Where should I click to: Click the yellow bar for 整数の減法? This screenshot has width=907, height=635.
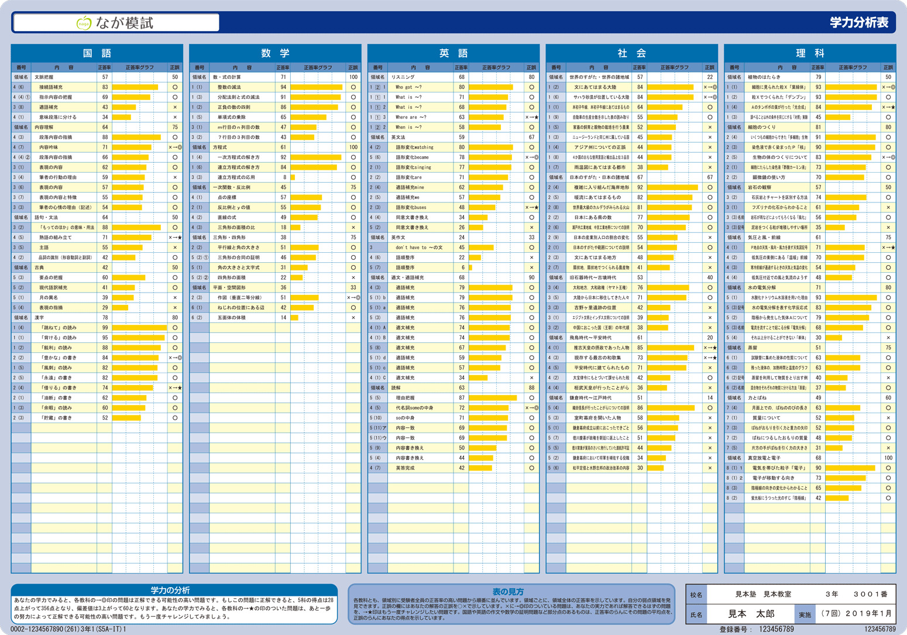tap(317, 87)
